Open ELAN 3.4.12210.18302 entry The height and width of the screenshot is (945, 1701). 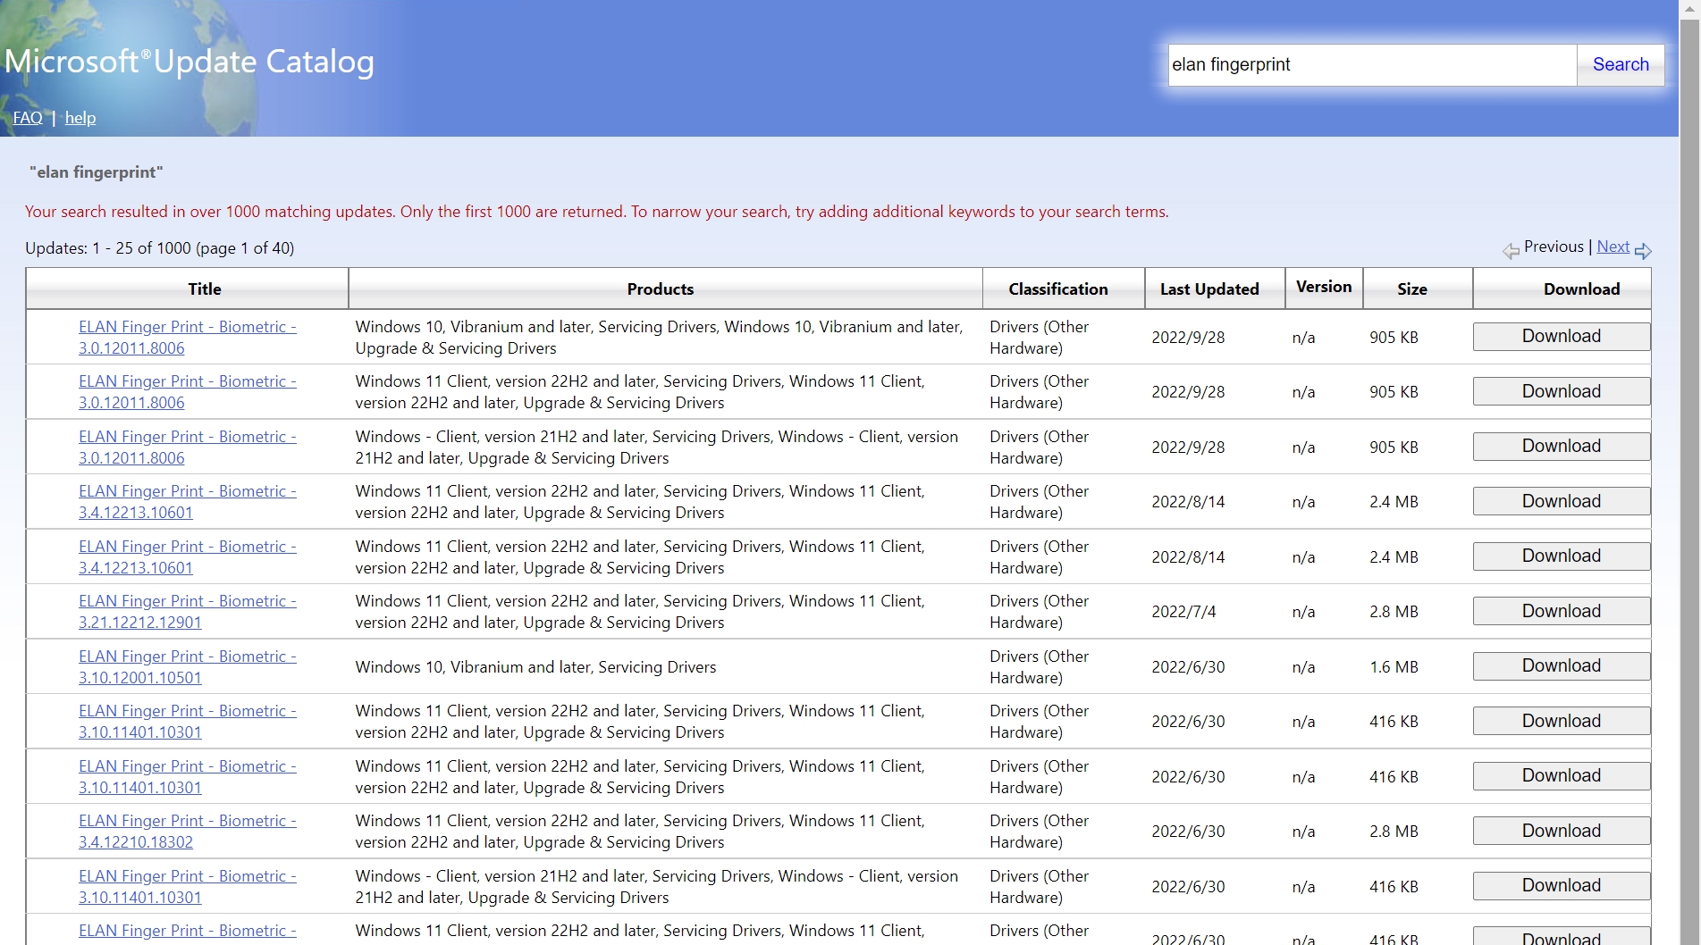pyautogui.click(x=188, y=832)
